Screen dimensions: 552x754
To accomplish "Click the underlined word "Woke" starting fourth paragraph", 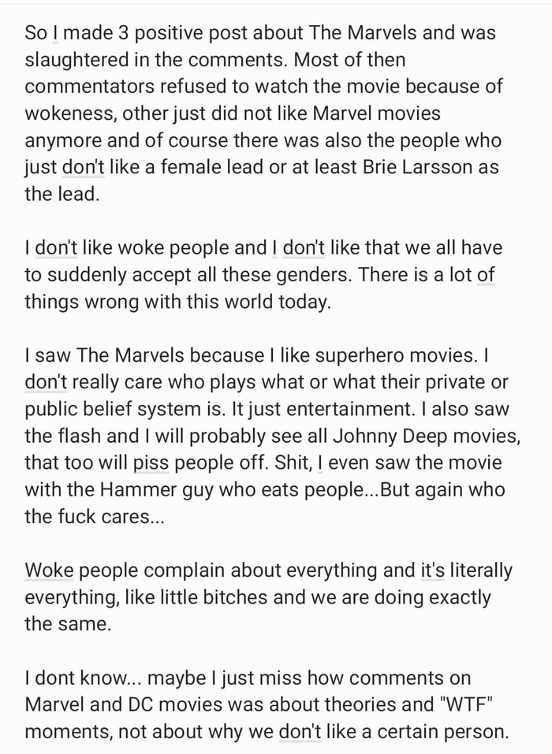I will pyautogui.click(x=49, y=570).
